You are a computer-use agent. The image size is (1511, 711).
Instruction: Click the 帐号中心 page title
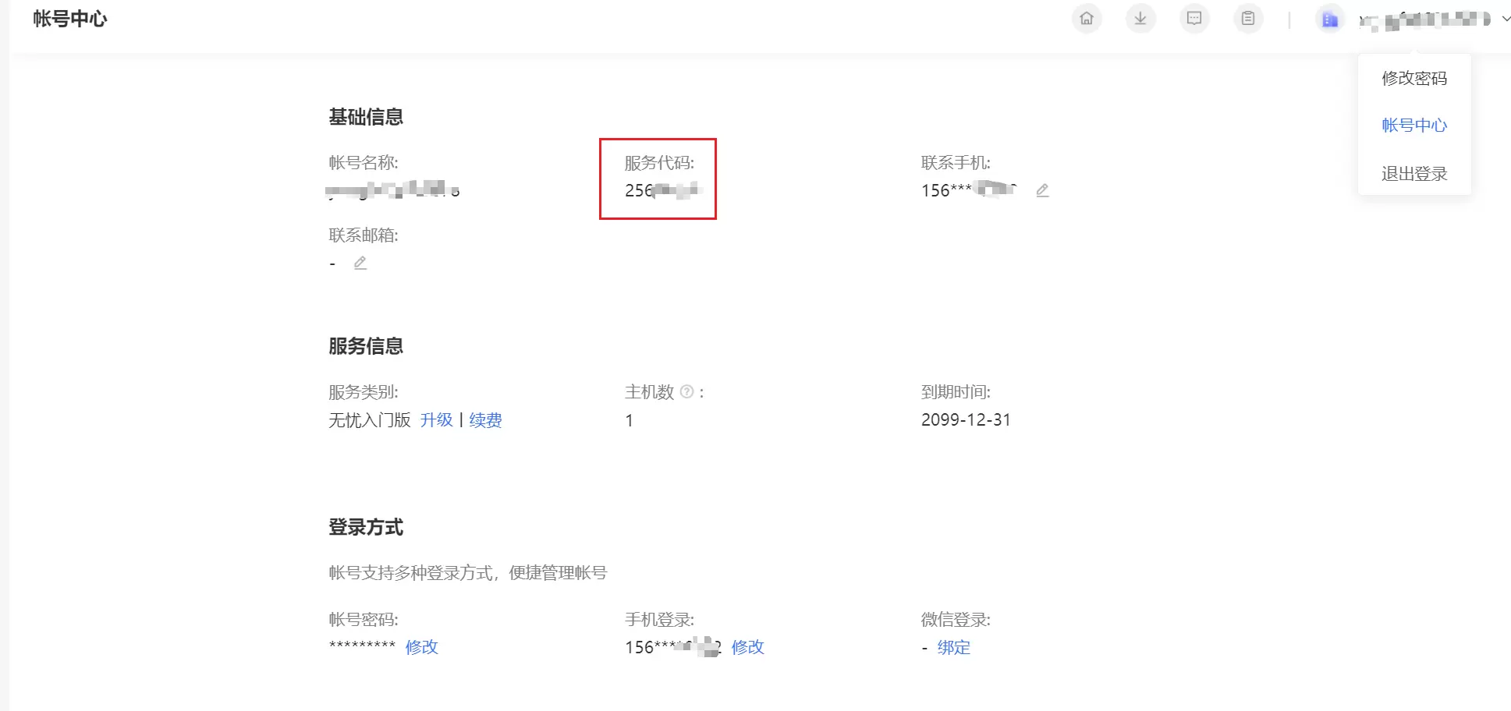(x=70, y=19)
